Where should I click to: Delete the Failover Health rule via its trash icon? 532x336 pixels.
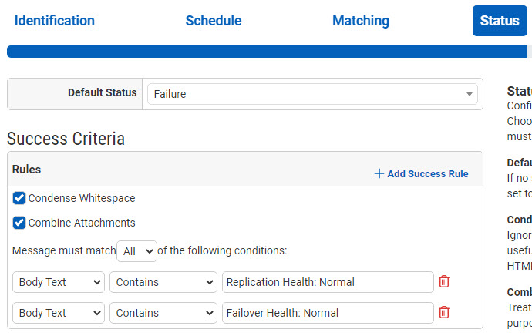coord(444,313)
